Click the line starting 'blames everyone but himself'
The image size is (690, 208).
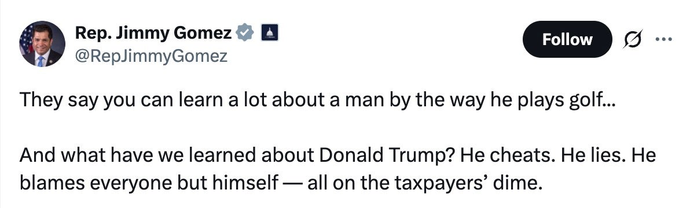278,181
